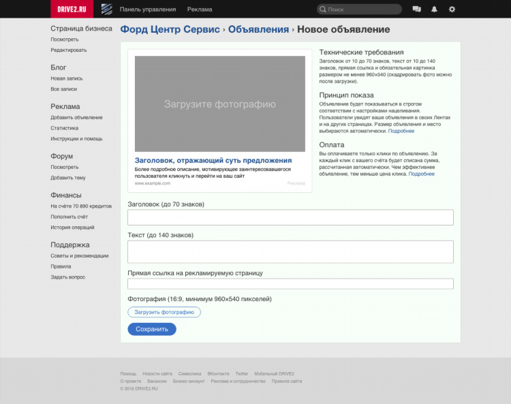
Task: Click the Финансы sidebar heading
Action: click(x=66, y=195)
